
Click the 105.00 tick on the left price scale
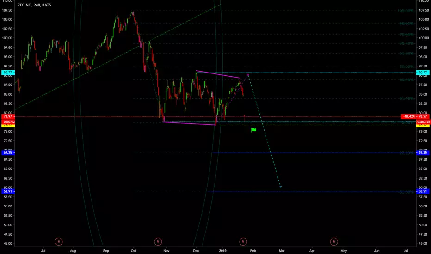pos(7,19)
